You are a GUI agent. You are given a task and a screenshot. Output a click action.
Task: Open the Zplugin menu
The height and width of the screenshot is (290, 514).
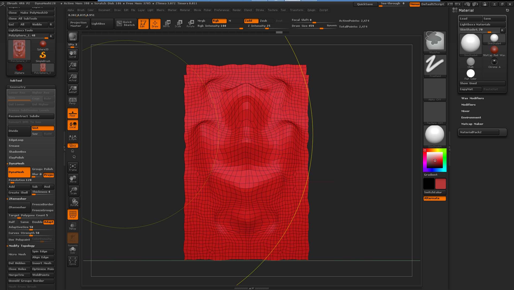pos(311,10)
